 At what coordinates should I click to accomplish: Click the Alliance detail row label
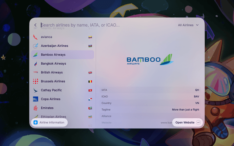coord(106,116)
